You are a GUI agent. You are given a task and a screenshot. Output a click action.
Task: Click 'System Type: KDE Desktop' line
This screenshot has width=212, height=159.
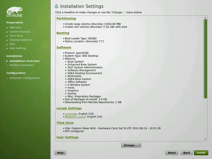81,56
